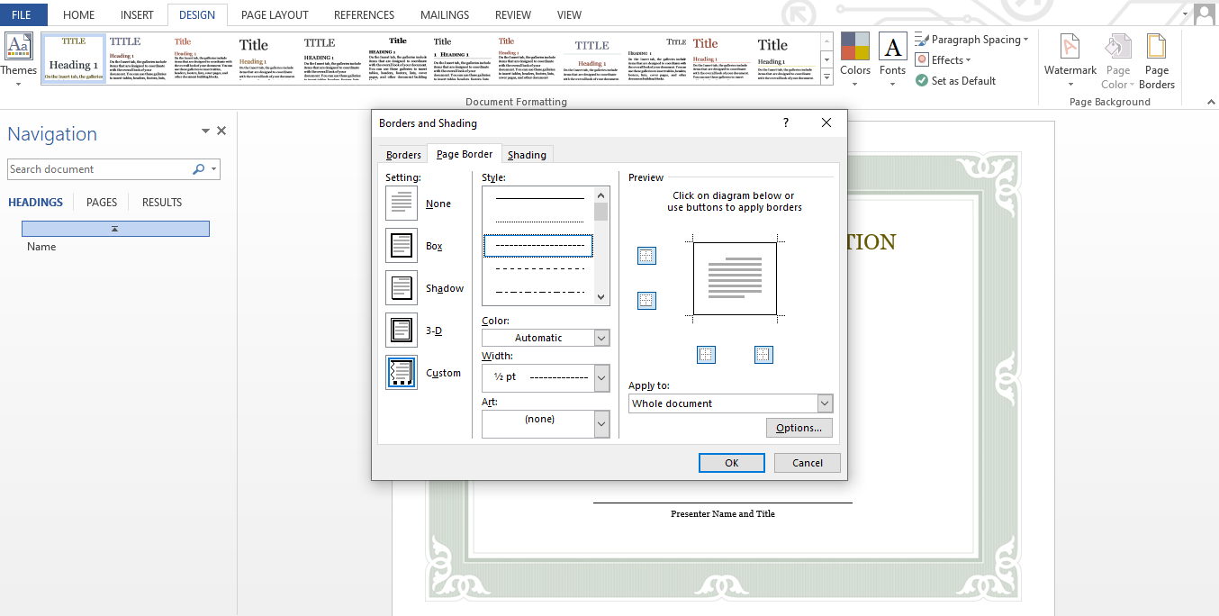The height and width of the screenshot is (616, 1219).
Task: Toggle the left border button in preview
Action: [x=706, y=355]
